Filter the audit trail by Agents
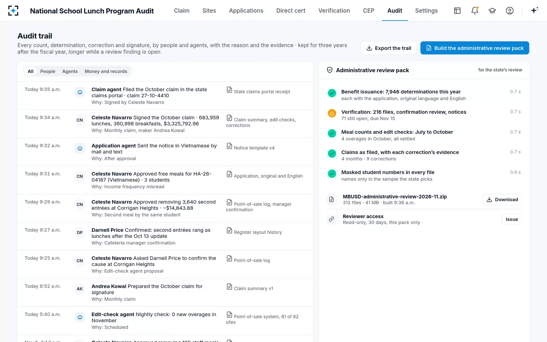The image size is (547, 342). point(70,71)
